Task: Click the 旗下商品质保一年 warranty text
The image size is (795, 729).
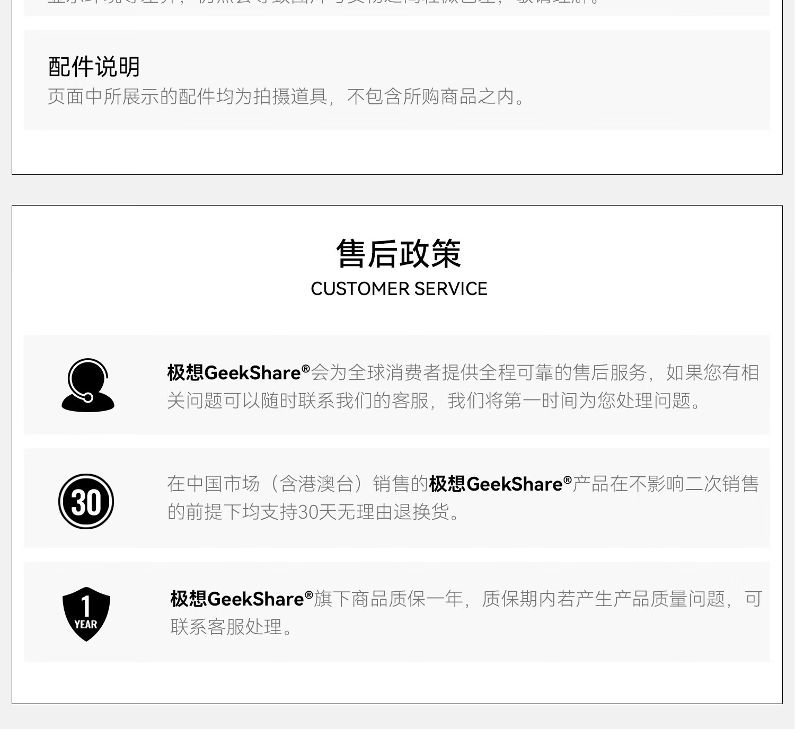Action: click(x=388, y=599)
